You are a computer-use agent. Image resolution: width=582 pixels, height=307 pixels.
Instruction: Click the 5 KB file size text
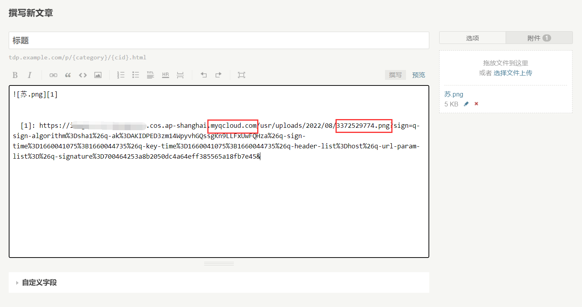coord(451,104)
